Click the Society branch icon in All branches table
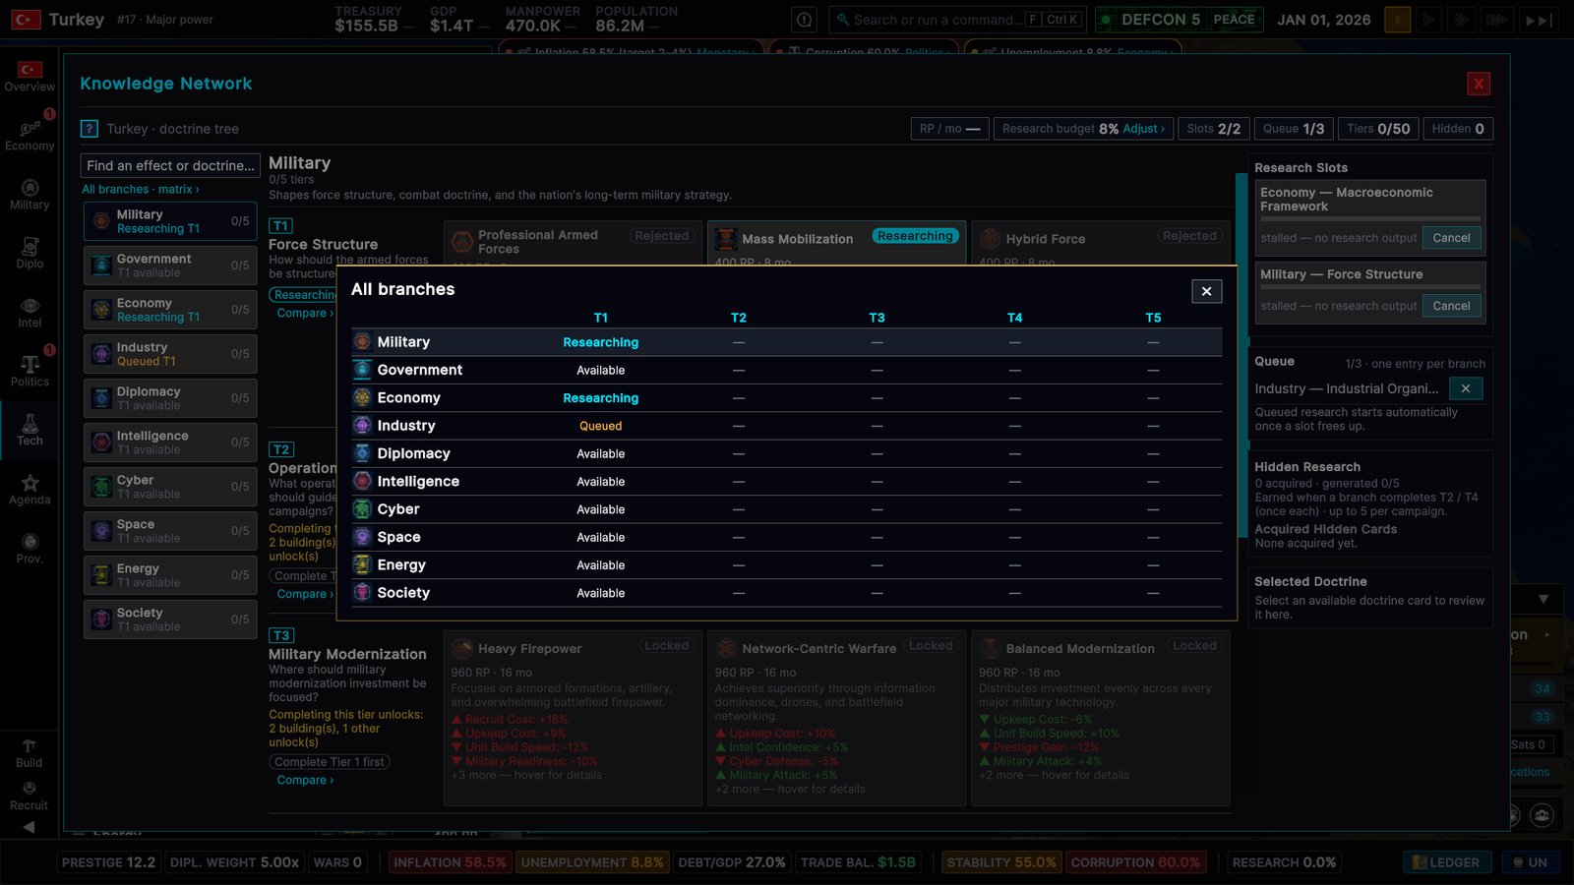This screenshot has height=885, width=1574. click(362, 593)
